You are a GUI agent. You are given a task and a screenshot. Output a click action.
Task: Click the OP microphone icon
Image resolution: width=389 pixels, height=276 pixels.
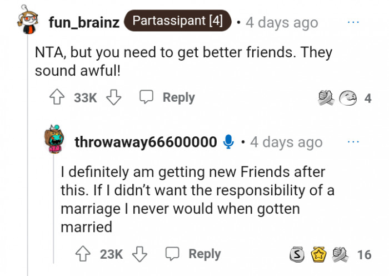tap(228, 142)
